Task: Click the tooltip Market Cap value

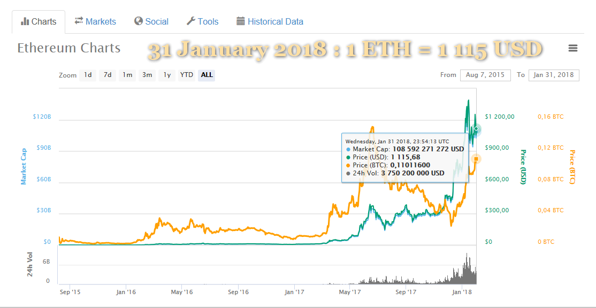Action: pyautogui.click(x=428, y=149)
